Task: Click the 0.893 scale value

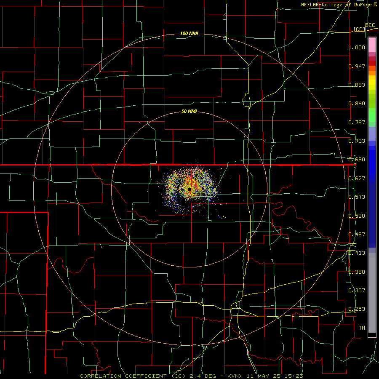Action: [357, 85]
